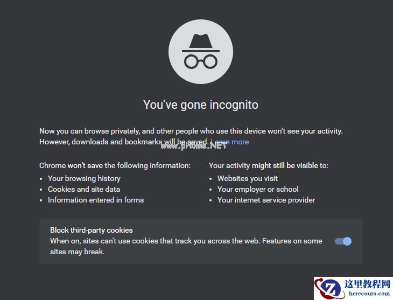Click the red Z watermark logo

pos(326,289)
